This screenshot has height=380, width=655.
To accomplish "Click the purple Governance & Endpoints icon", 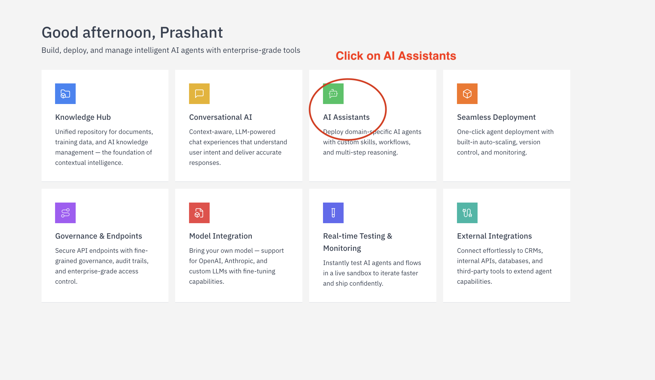I will (x=65, y=213).
